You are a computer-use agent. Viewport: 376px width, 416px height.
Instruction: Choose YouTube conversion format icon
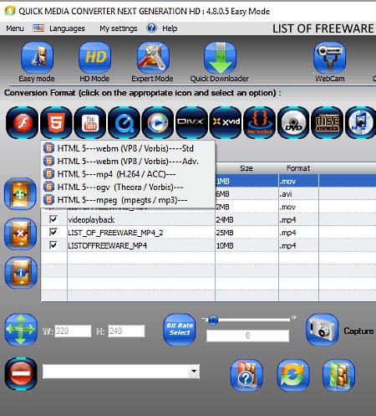point(90,122)
